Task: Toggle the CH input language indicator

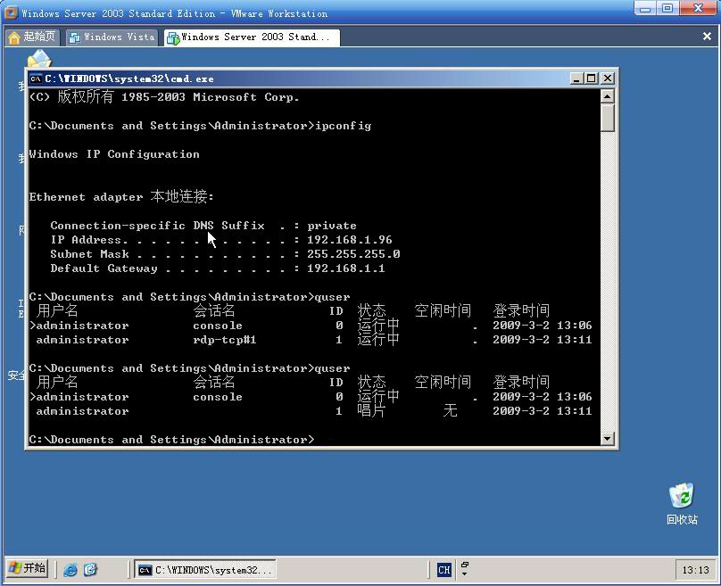Action: tap(443, 569)
